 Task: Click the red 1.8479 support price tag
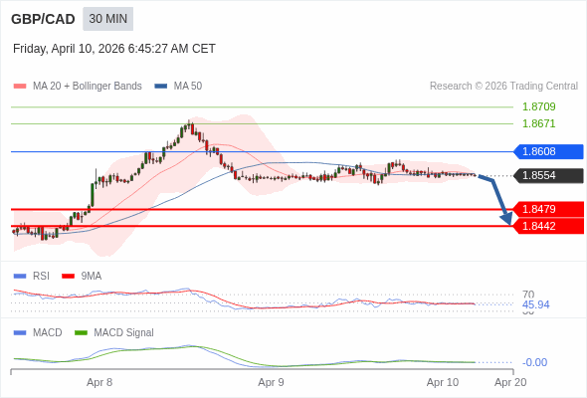[548, 209]
